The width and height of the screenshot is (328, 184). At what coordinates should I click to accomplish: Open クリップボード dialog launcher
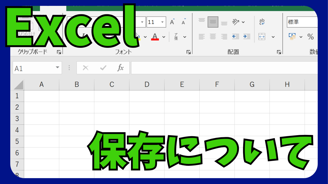59,52
